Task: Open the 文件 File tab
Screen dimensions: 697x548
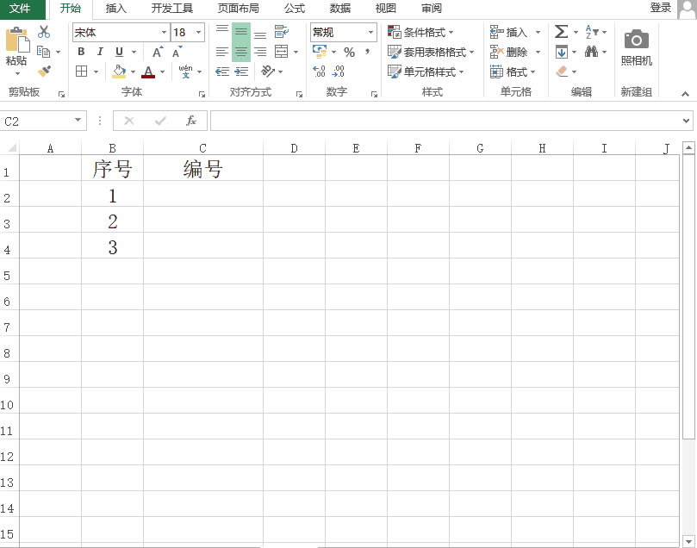Action: click(x=21, y=9)
